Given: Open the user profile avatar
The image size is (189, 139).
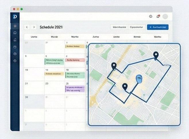Looking at the screenshot, I should point(165,17).
